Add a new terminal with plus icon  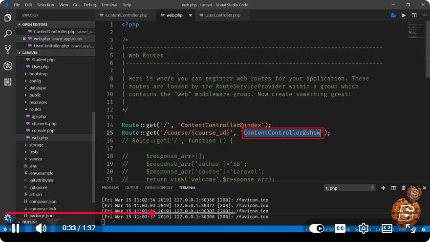tap(383, 188)
